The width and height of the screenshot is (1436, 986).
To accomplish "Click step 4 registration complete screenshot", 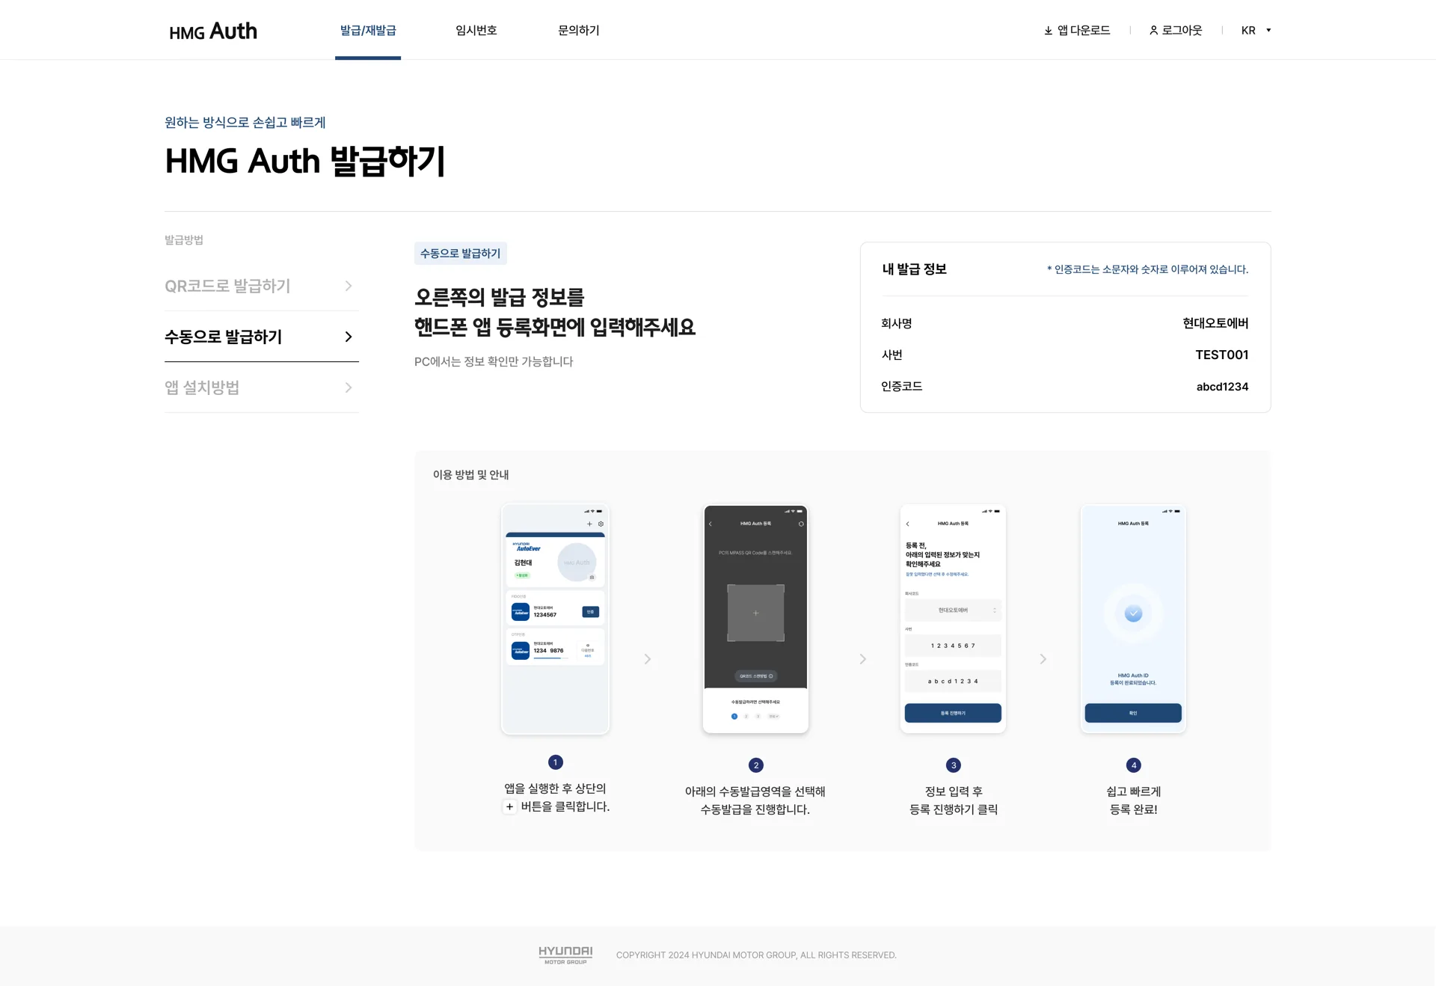I will click(x=1133, y=619).
